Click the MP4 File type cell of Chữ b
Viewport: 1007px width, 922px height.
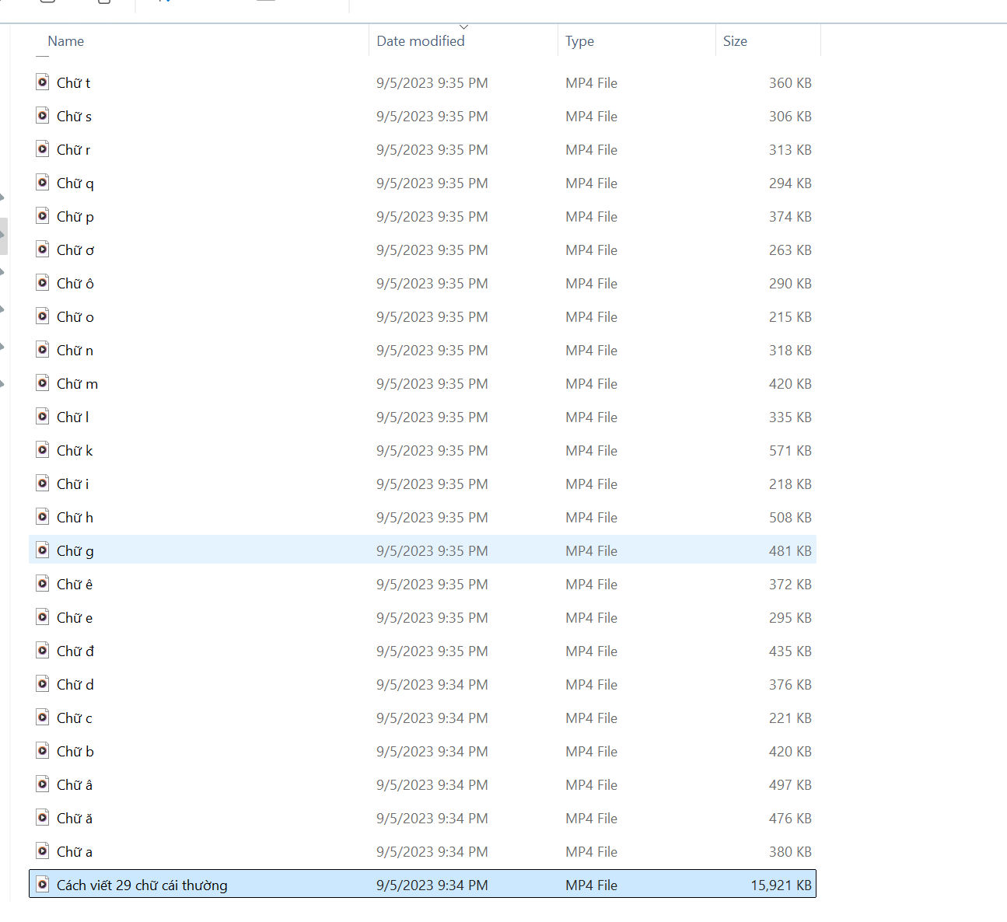(592, 752)
